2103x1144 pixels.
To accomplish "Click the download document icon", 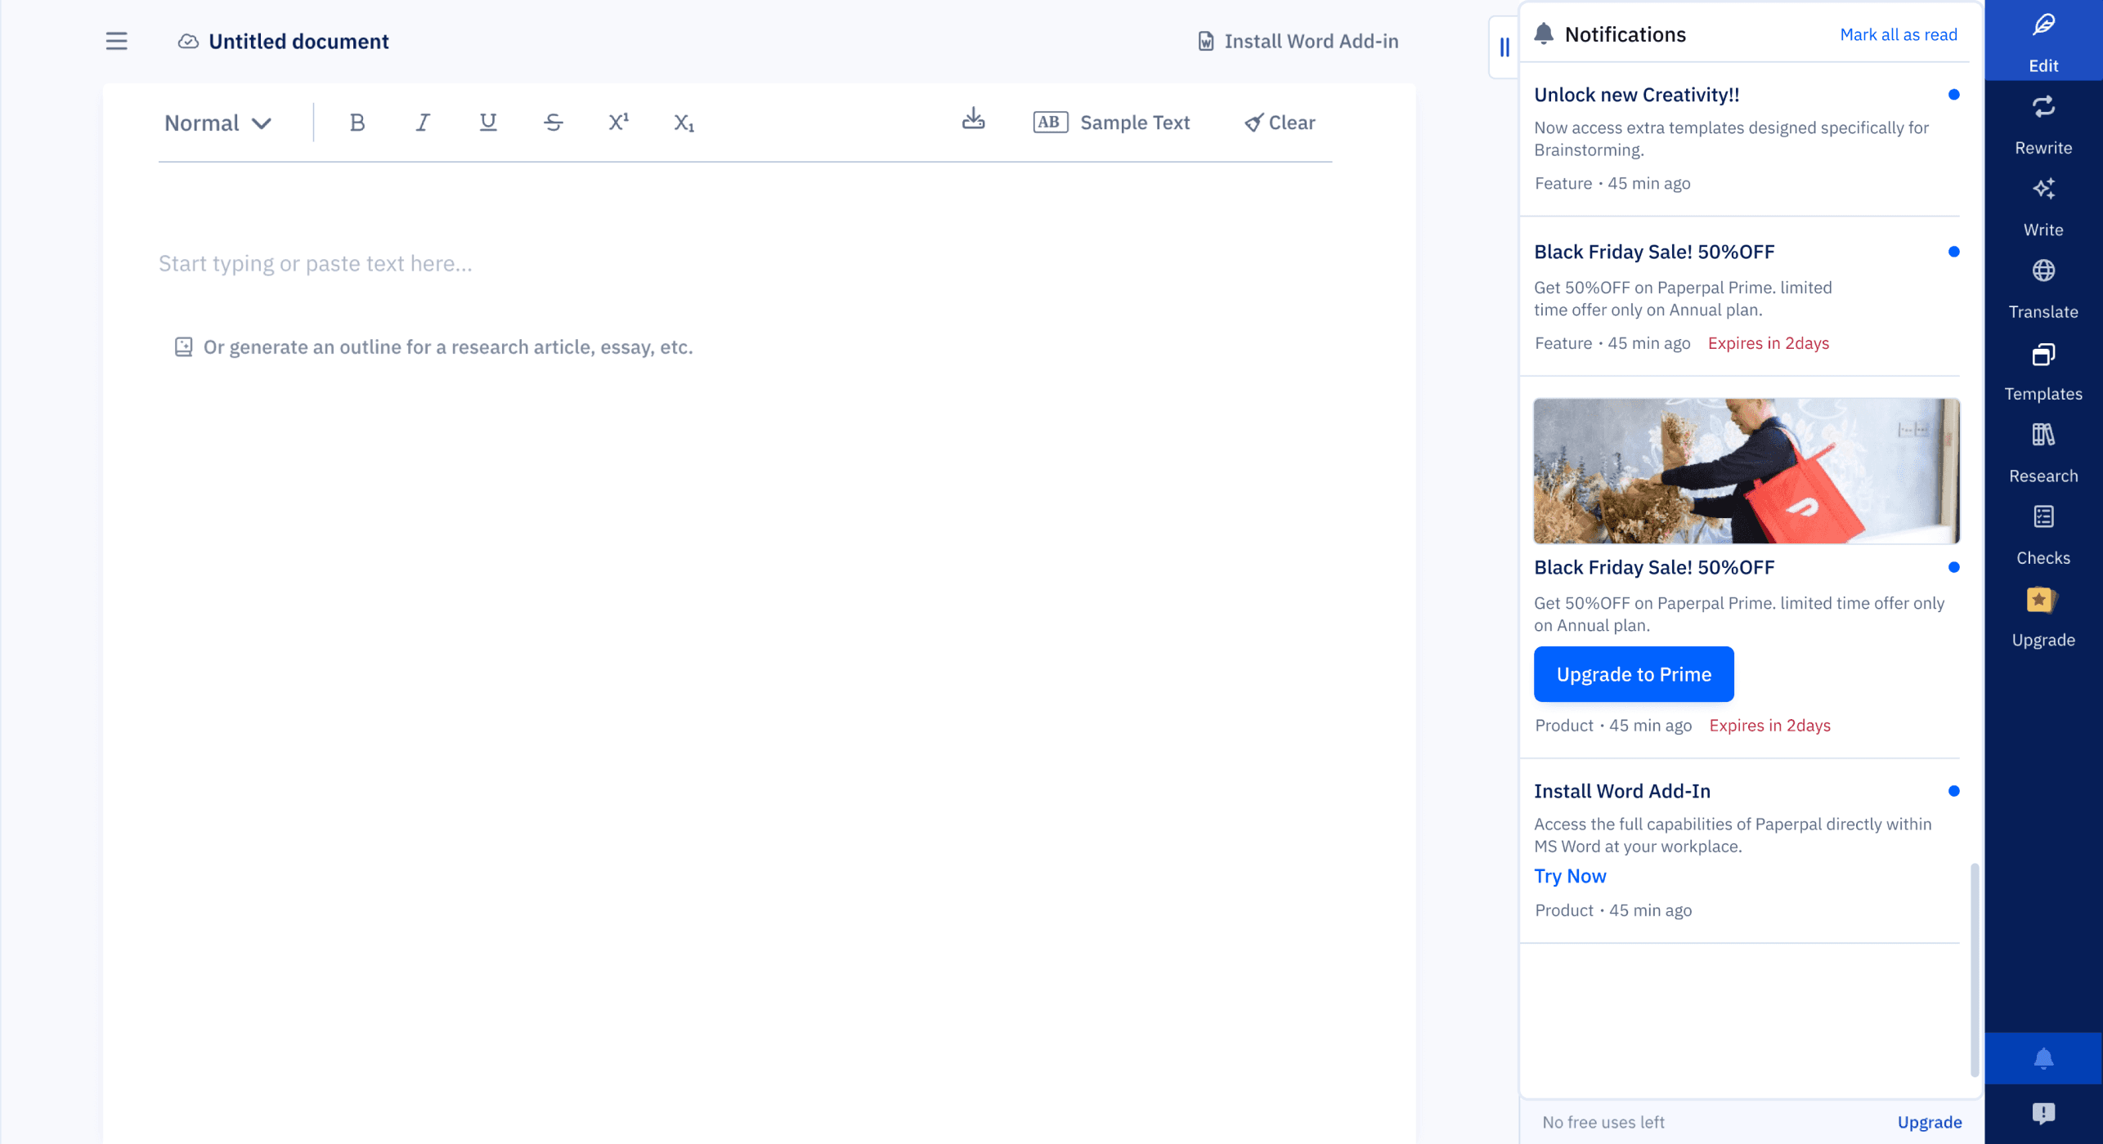I will 973,120.
